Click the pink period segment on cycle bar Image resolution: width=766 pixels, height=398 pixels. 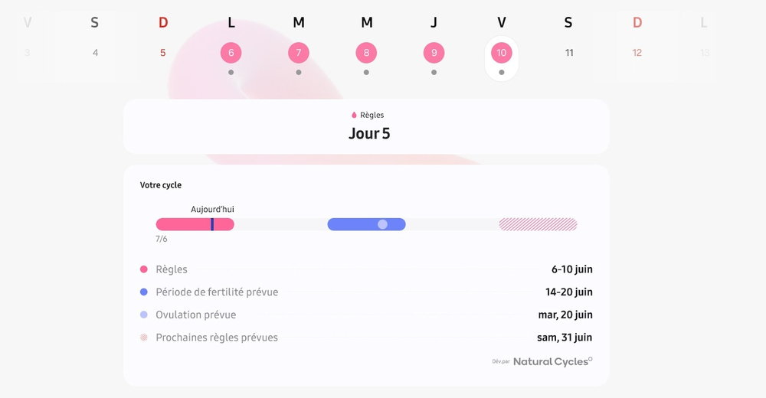coord(195,224)
